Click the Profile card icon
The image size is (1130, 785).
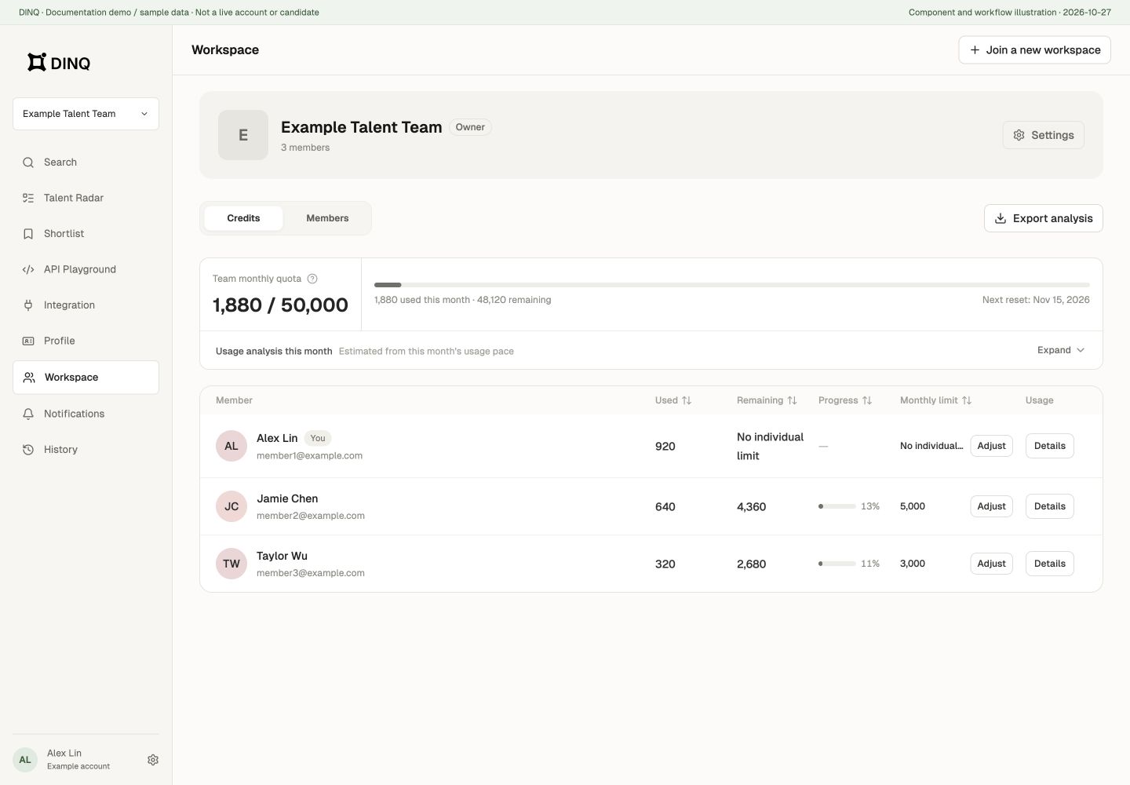pyautogui.click(x=28, y=341)
